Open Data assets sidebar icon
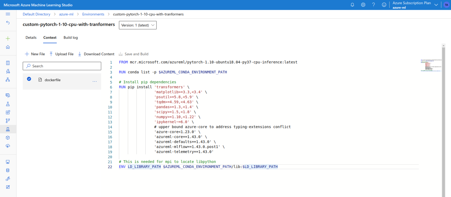Viewport: 451px width, 197px height. tap(8, 95)
